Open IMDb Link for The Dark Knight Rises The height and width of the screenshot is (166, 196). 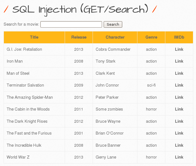[x=179, y=121]
